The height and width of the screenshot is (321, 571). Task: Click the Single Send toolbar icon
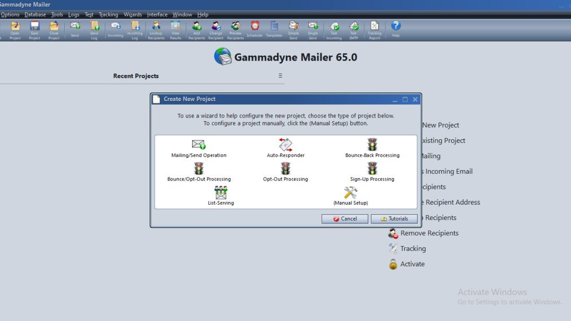(x=313, y=30)
